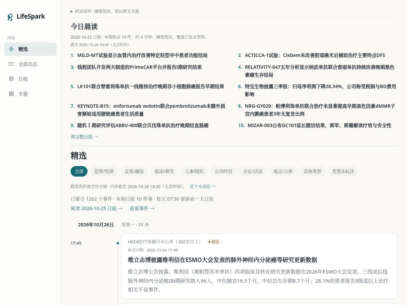The height and width of the screenshot is (305, 407).
Task: Open the 专题 sidebar item
Action: pyautogui.click(x=30, y=94)
